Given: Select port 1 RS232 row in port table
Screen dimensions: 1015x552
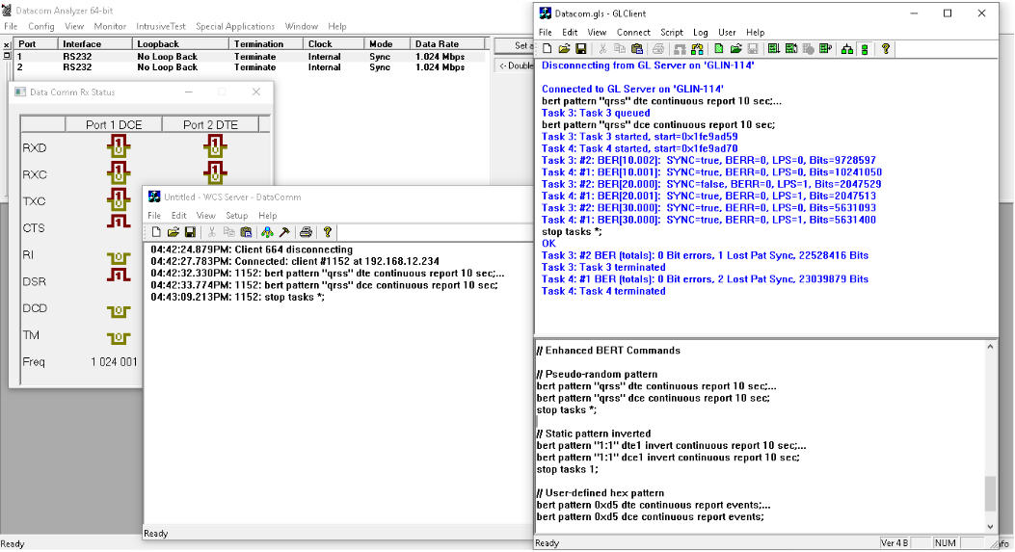Looking at the screenshot, I should (x=250, y=57).
